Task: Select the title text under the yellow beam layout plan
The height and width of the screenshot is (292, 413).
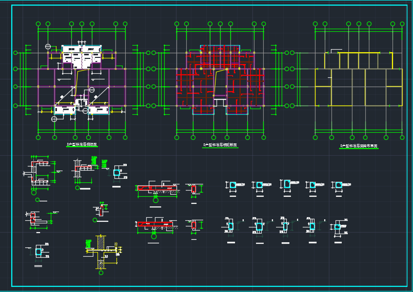Action: click(x=359, y=145)
